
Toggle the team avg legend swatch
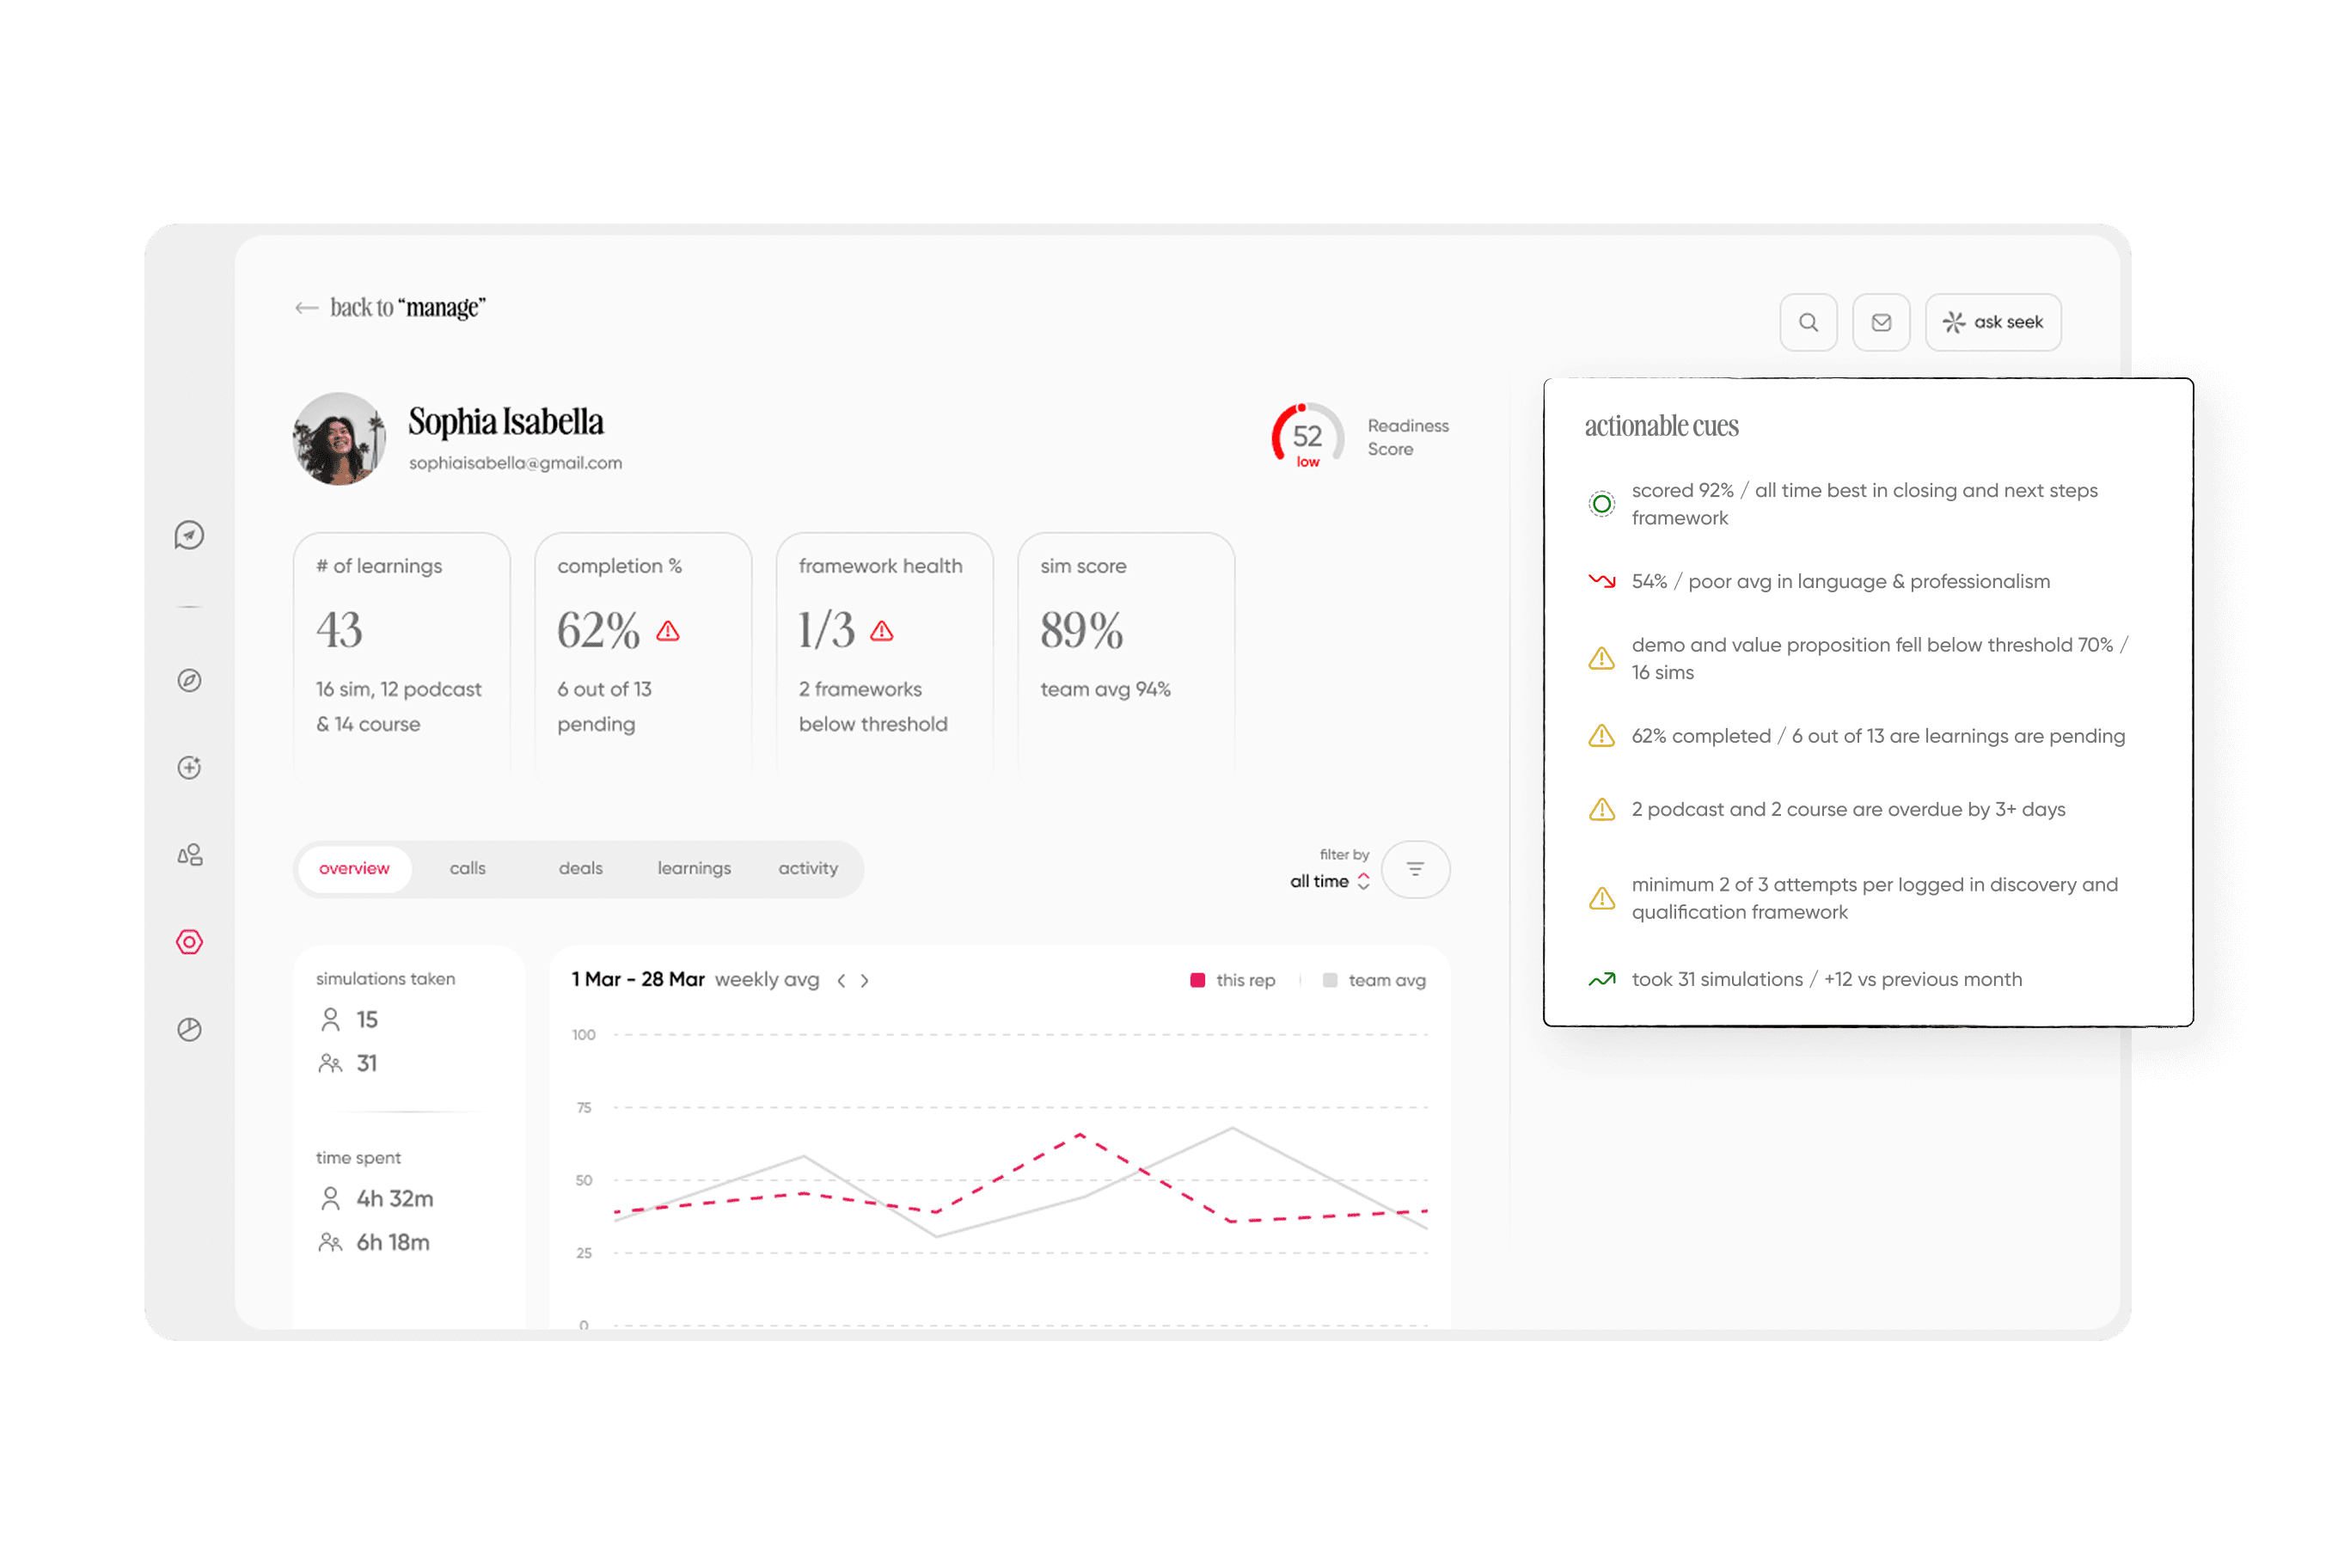[1329, 980]
